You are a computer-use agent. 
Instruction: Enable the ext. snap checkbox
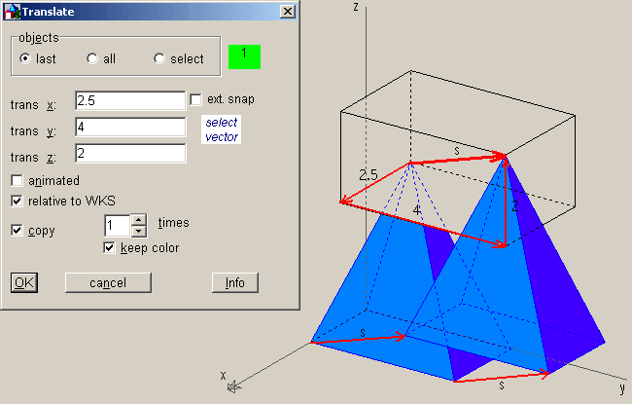pos(195,99)
